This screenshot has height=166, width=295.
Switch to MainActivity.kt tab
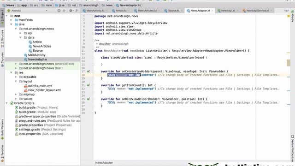click(95, 11)
